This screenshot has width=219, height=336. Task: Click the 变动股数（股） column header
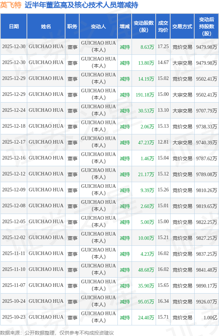pos(144,27)
